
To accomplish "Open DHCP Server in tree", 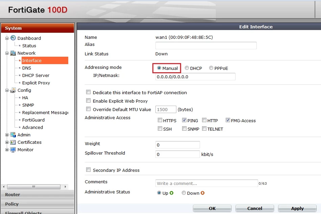I will (36, 75).
